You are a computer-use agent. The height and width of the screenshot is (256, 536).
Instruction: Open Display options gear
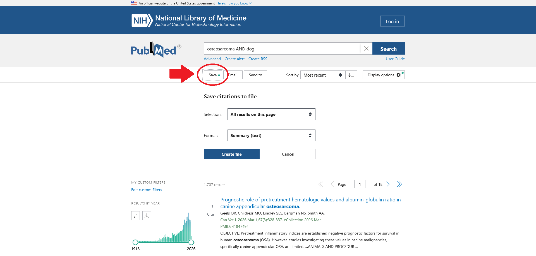click(x=384, y=75)
